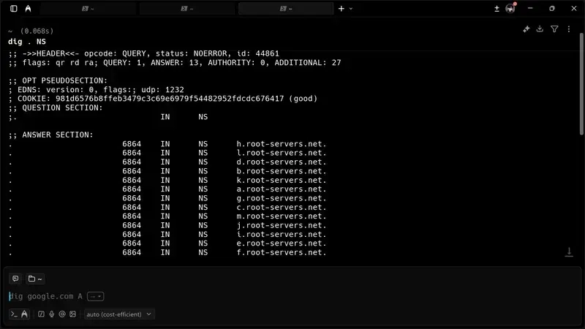Toggle the left side panel icon

coord(14,9)
